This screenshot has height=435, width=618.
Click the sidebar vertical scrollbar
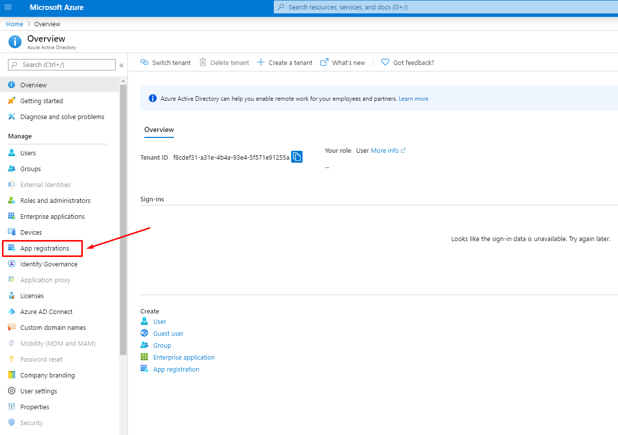tap(123, 220)
